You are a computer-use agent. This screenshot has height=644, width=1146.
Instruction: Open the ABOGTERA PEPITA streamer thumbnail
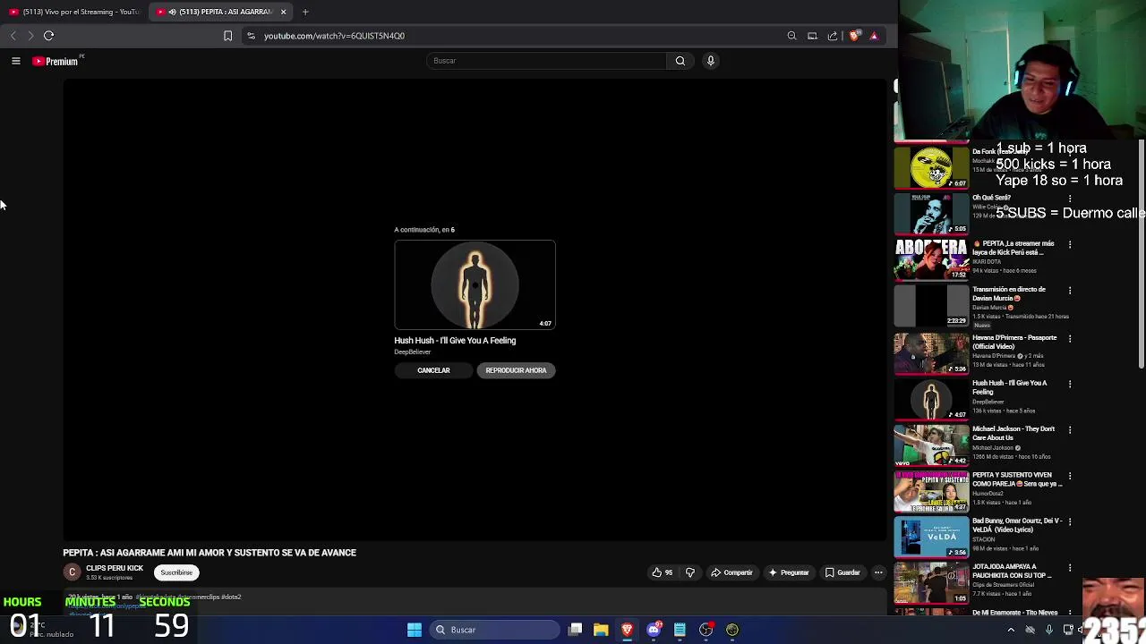tap(931, 258)
